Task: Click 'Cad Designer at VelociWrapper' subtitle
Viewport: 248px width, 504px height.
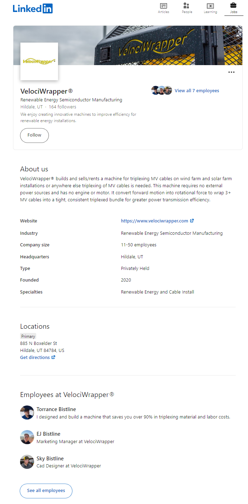Action: coord(69,466)
